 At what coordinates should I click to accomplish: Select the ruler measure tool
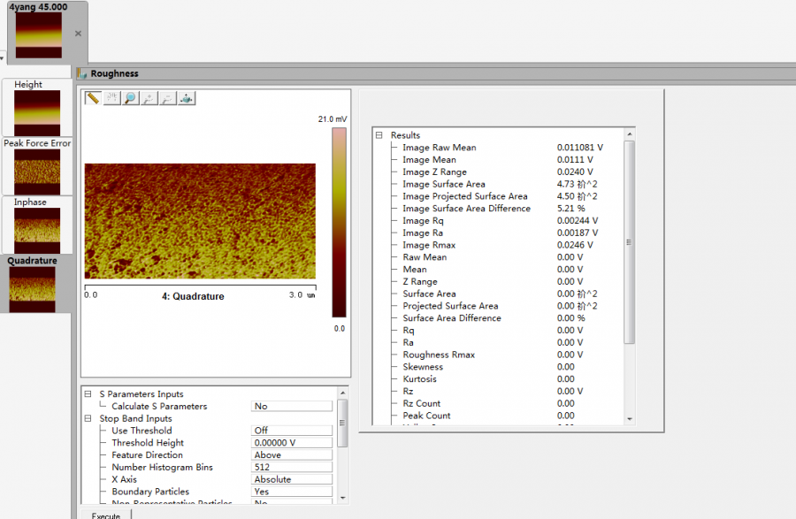click(92, 98)
